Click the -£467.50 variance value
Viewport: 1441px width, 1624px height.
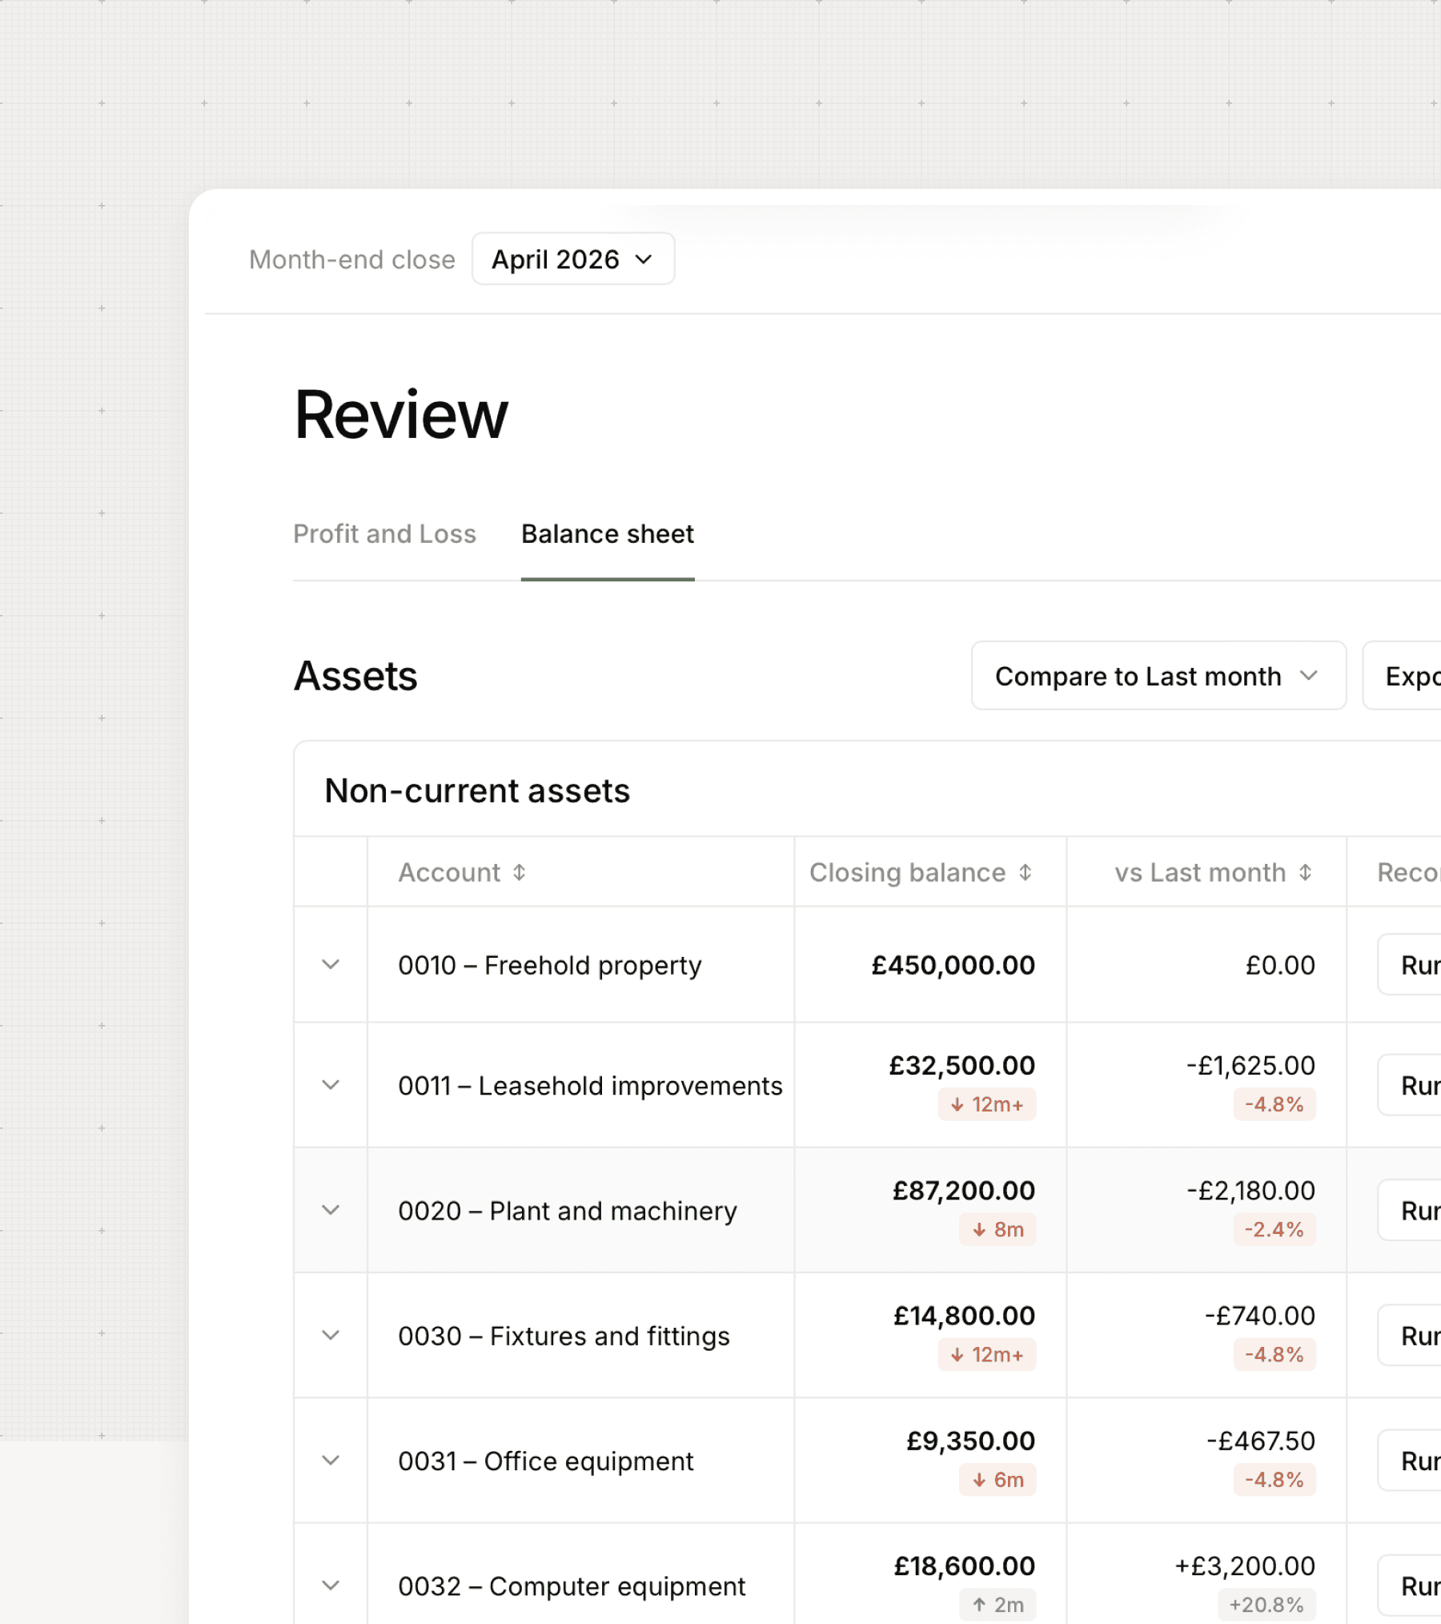(x=1261, y=1440)
